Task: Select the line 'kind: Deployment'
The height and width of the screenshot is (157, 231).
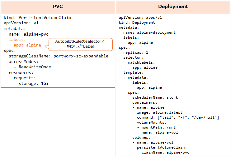Action: (x=137, y=22)
